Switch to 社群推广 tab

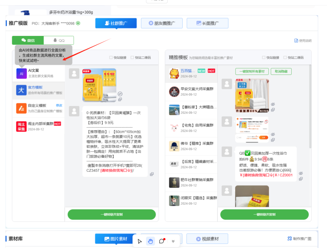coord(116,23)
